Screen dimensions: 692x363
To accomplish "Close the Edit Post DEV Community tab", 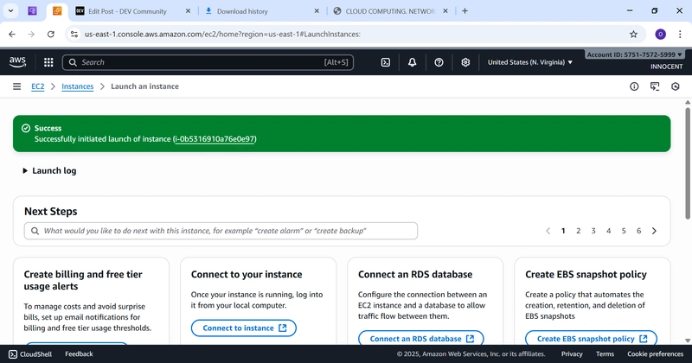I will point(188,11).
